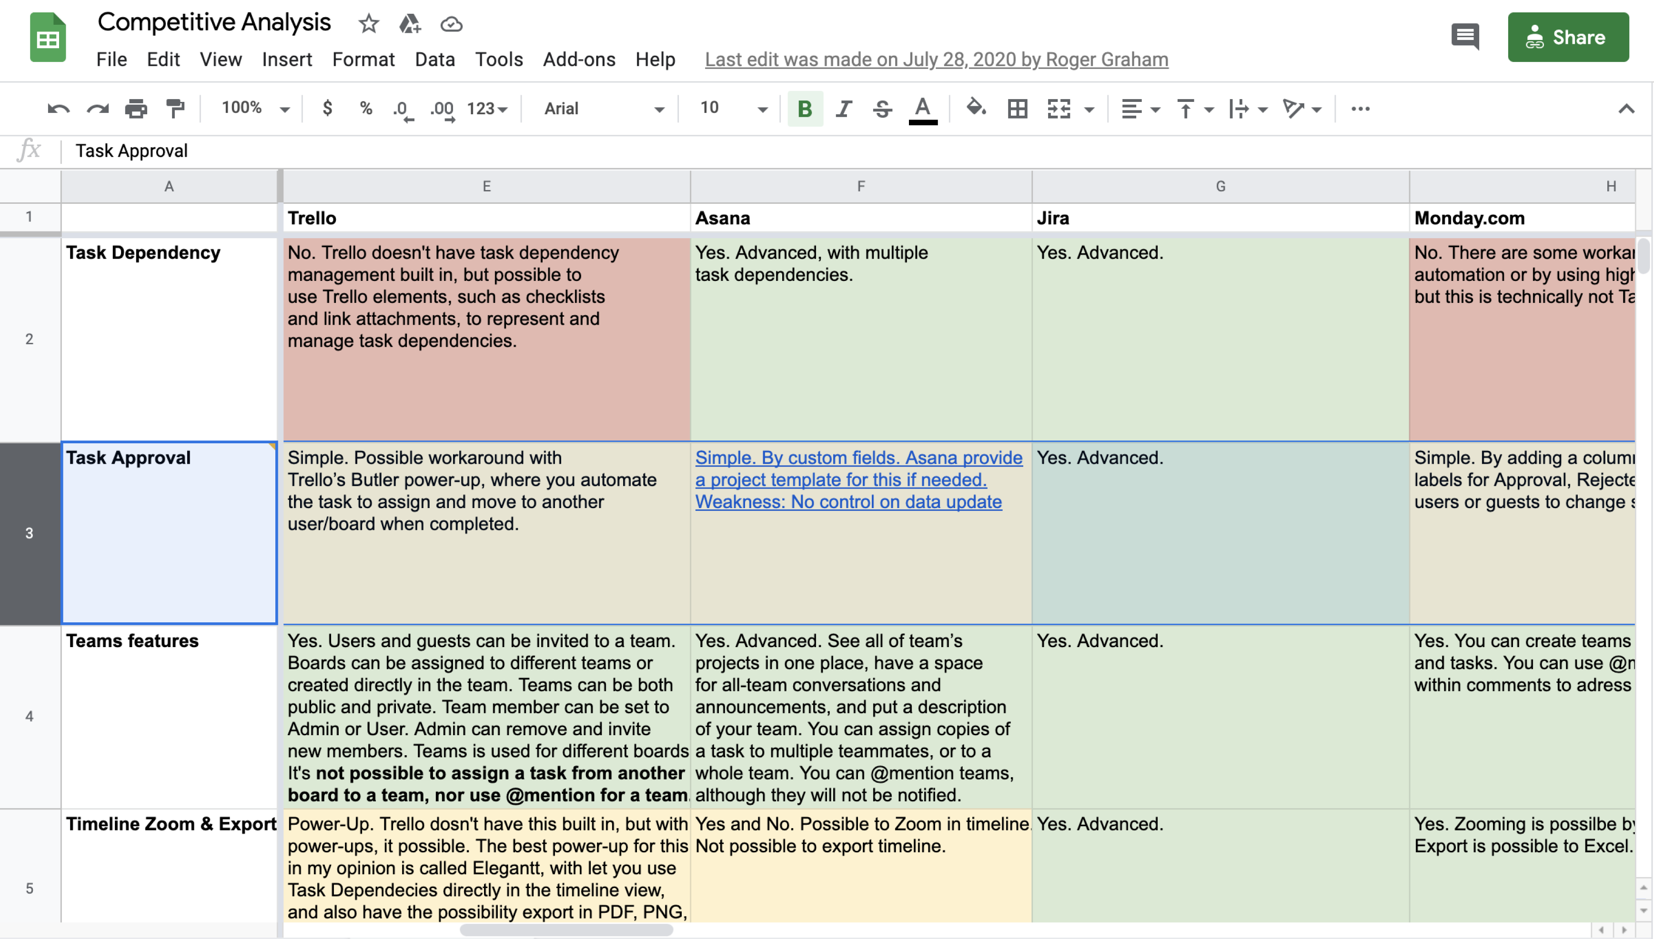
Task: Star the Competitive Analysis document
Action: [x=368, y=24]
